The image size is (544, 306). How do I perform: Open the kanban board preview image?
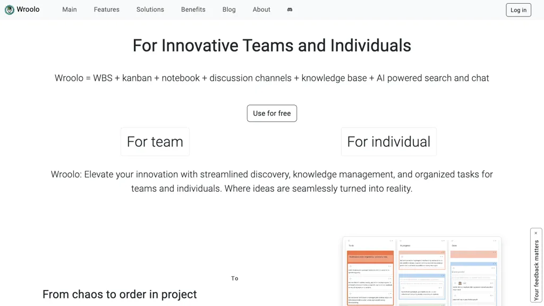(x=422, y=272)
